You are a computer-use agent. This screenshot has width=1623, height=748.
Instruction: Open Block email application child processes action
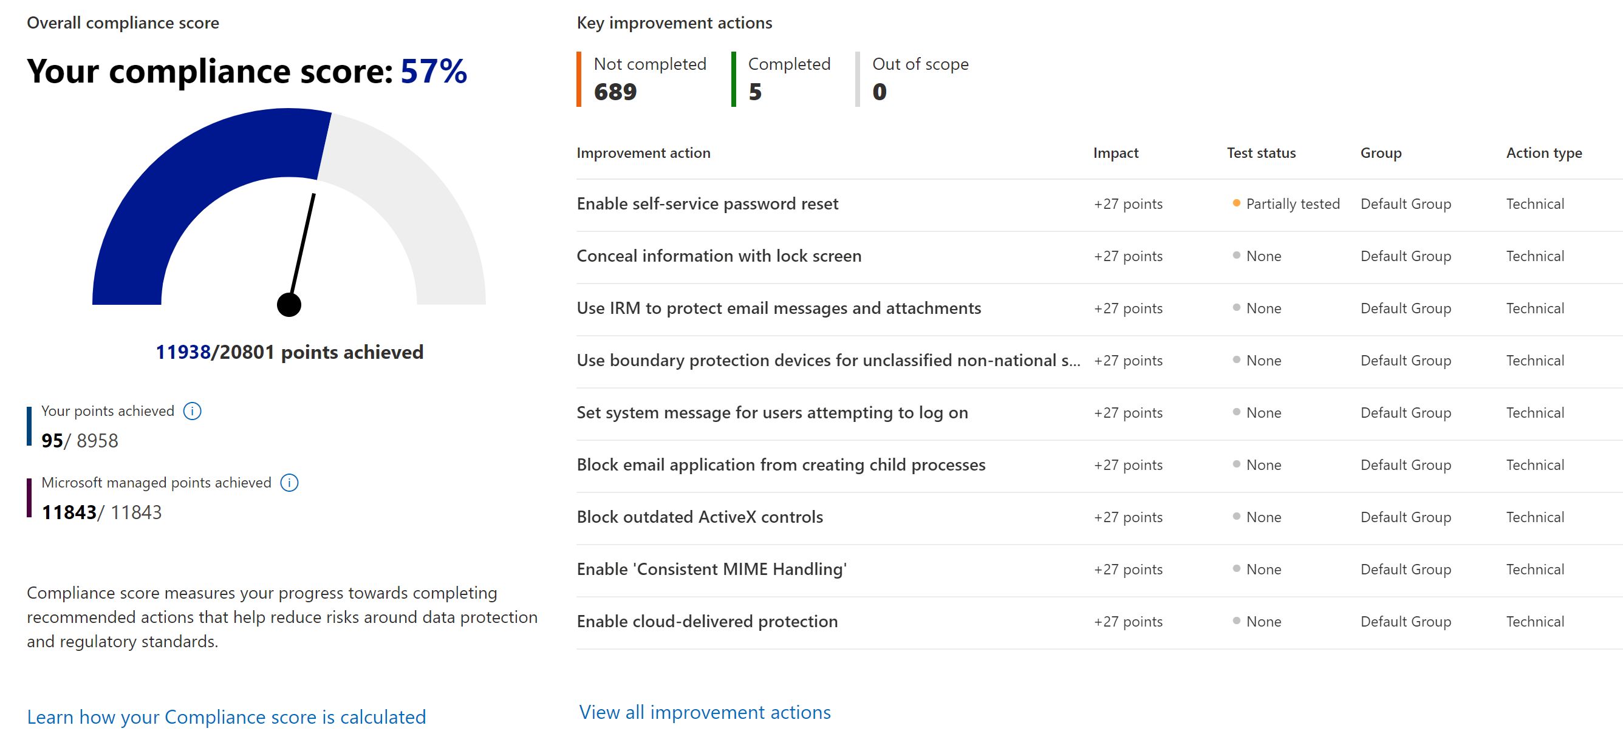click(781, 465)
